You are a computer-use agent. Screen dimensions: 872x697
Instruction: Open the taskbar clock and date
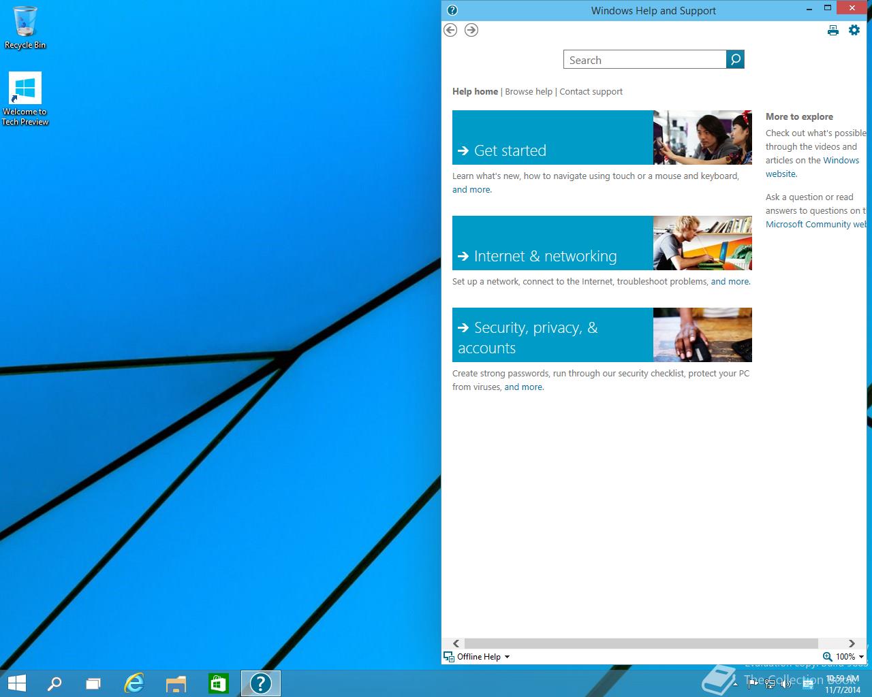tap(843, 684)
